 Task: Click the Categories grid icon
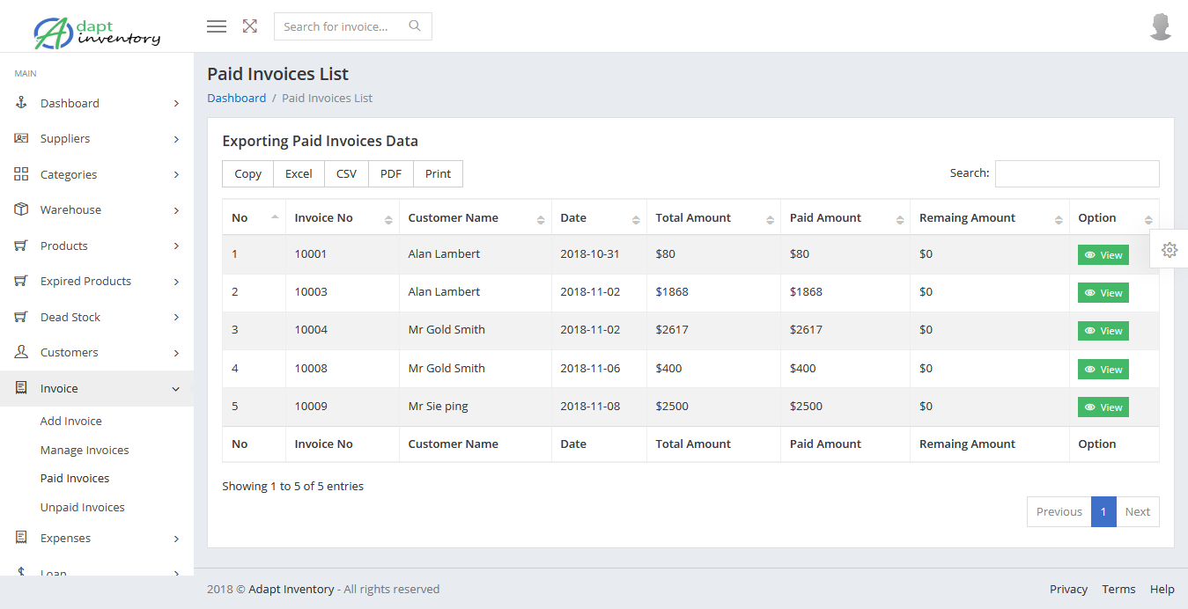click(x=22, y=174)
